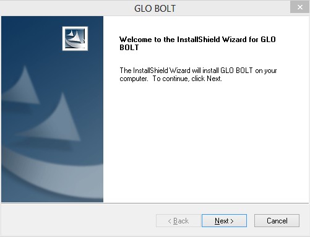
Task: Cancel the GLO BOLT installation
Action: pyautogui.click(x=277, y=221)
